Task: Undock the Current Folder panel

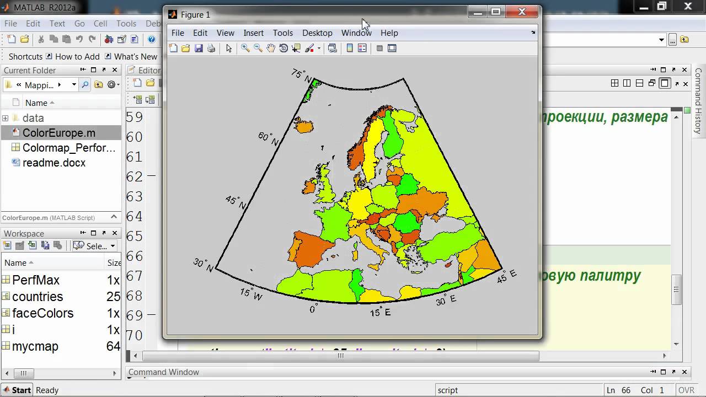Action: 104,70
